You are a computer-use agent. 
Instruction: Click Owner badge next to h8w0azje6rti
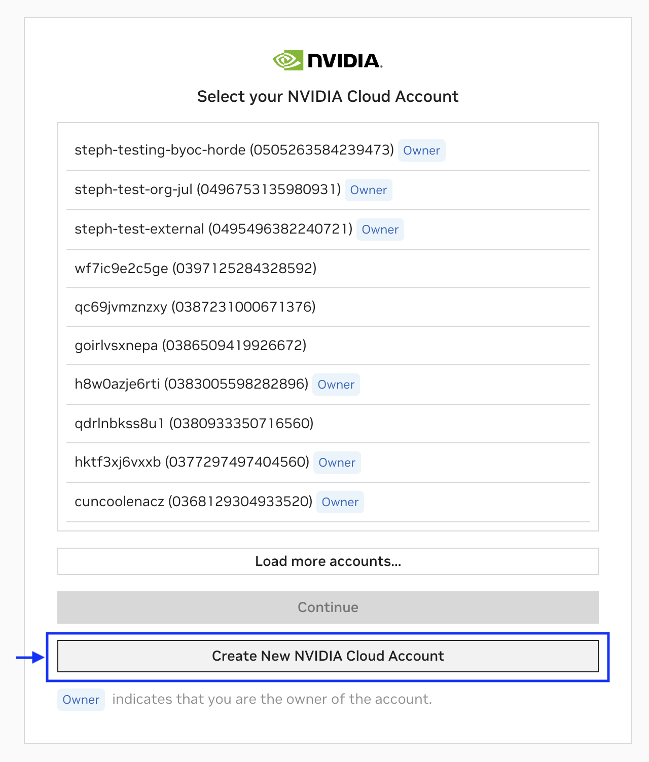point(336,385)
